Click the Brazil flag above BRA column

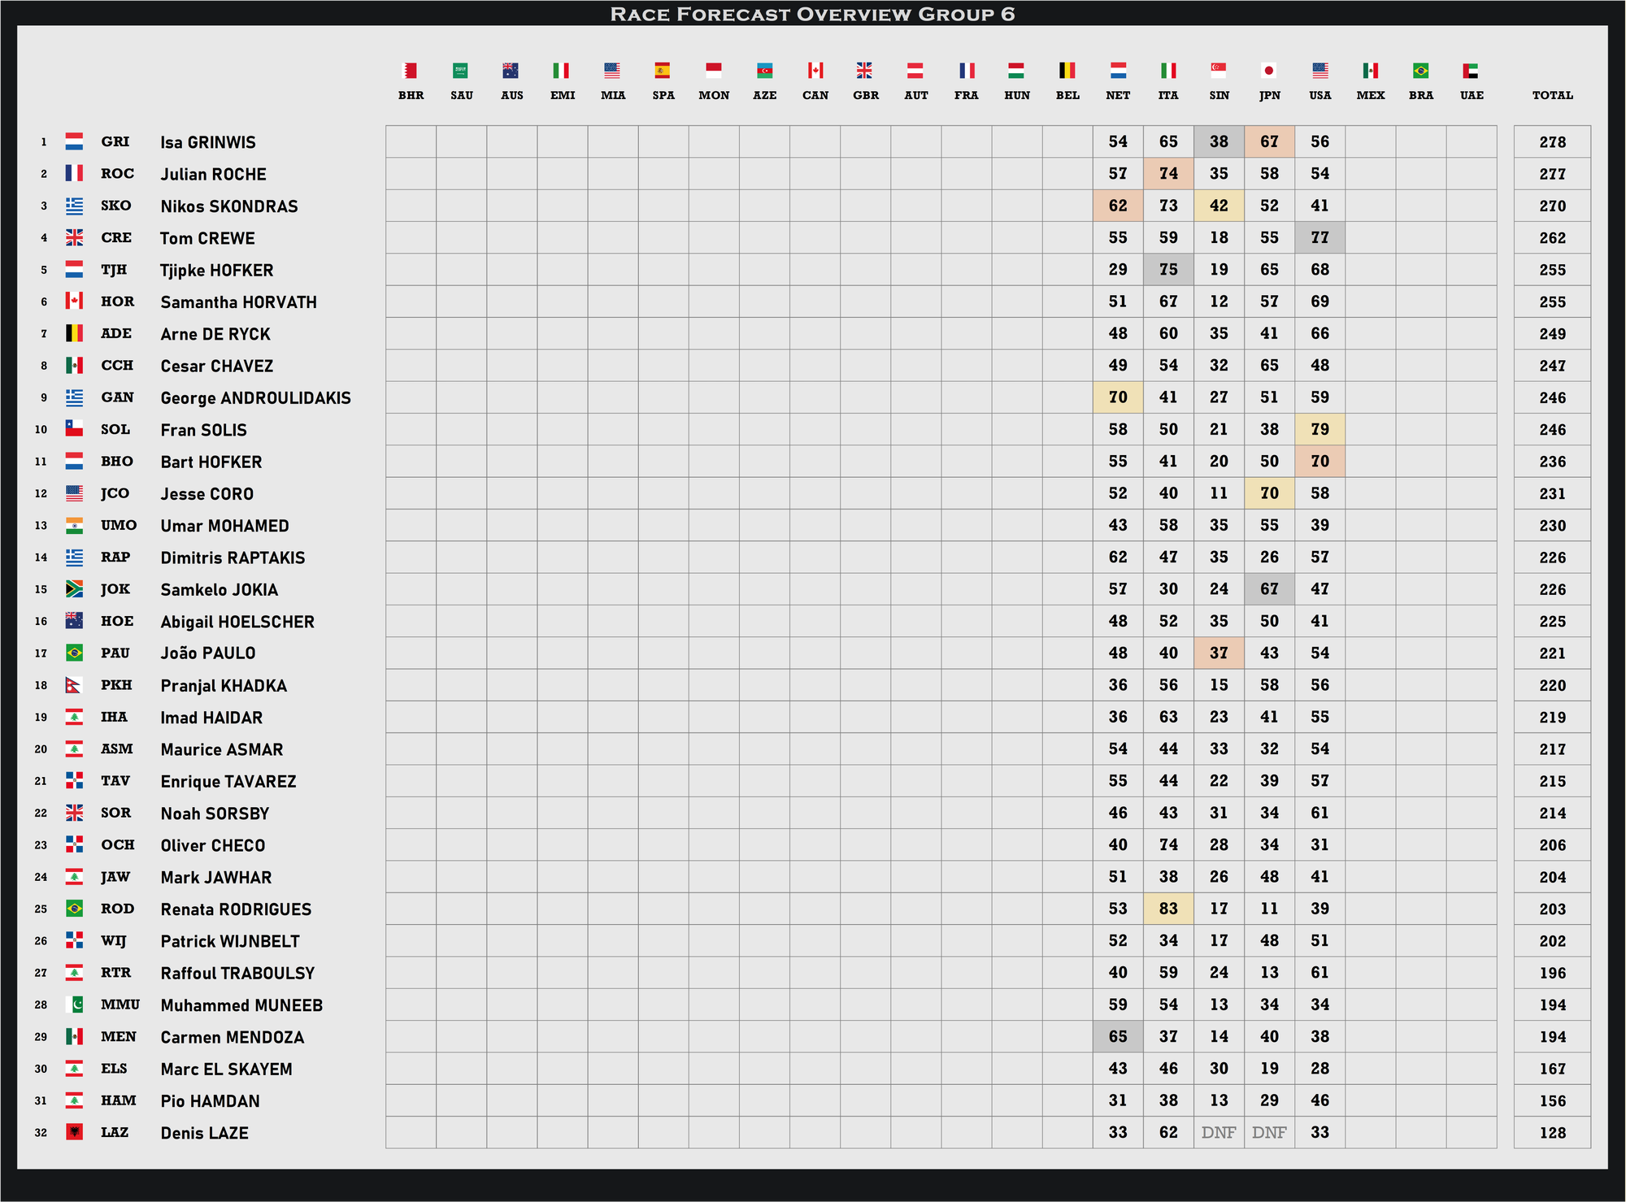point(1420,71)
